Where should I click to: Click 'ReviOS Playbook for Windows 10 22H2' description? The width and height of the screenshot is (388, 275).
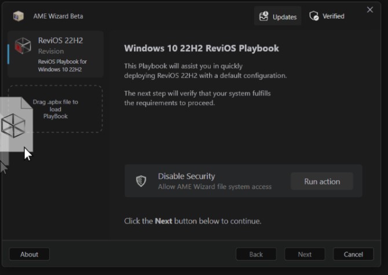[x=63, y=66]
